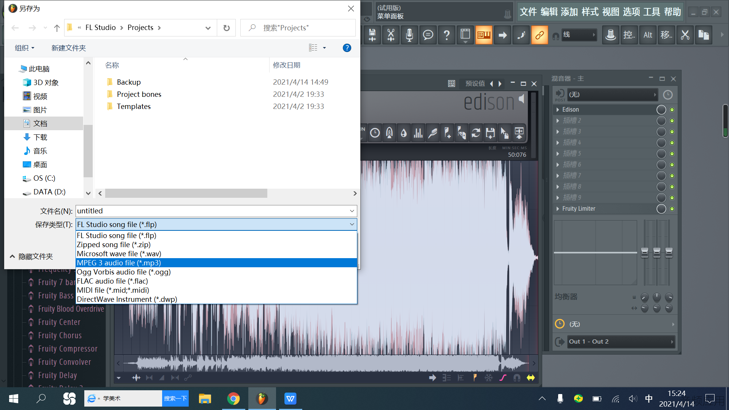Click the playlist window toolbar icon
This screenshot has height=410, width=729.
(x=465, y=35)
